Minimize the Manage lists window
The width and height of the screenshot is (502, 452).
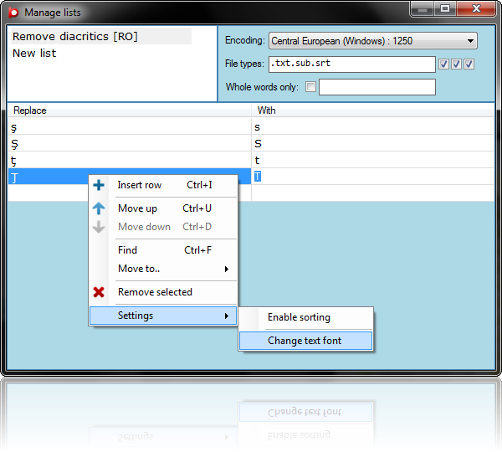coord(423,8)
